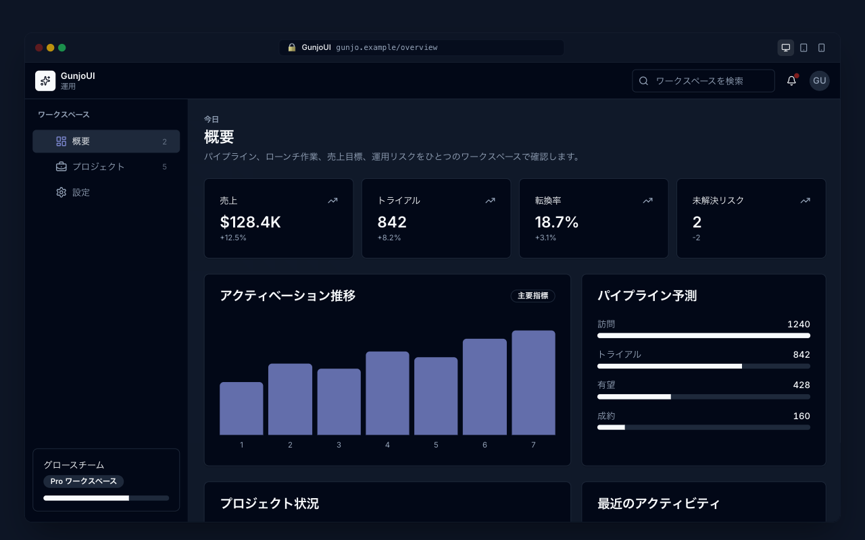Click trend arrow icon on トライアル card

coord(490,200)
